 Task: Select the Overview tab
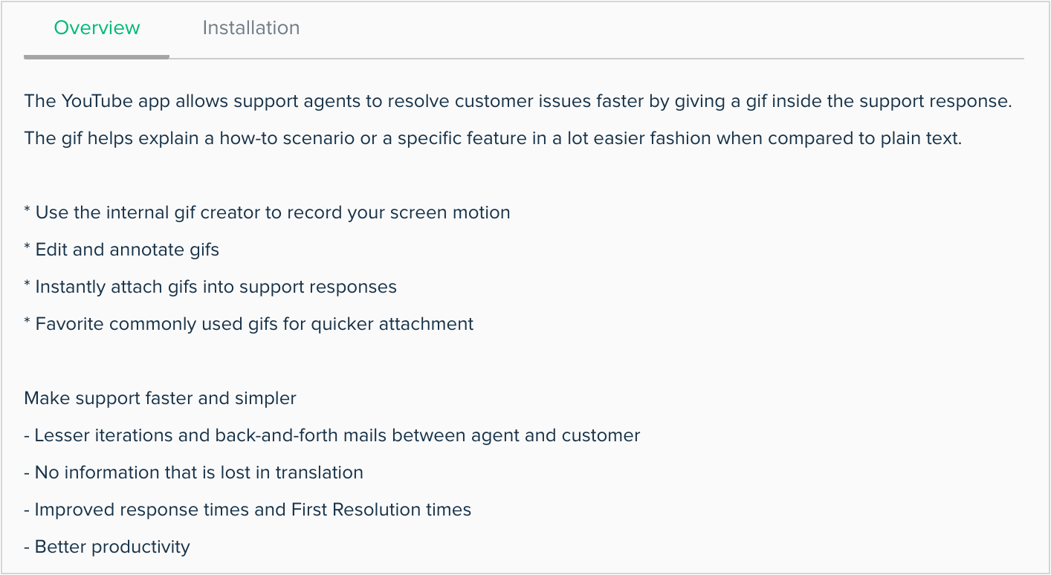coord(97,28)
